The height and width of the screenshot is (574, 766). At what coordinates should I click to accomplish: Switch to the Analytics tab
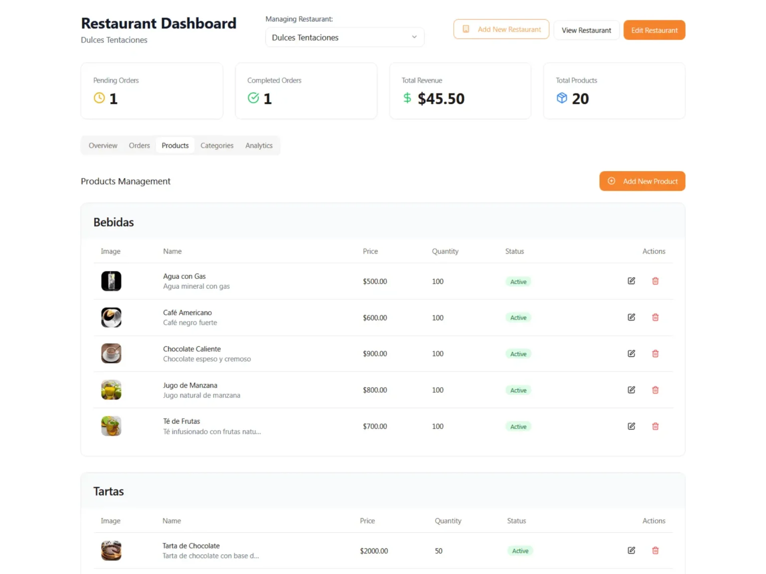click(x=259, y=145)
